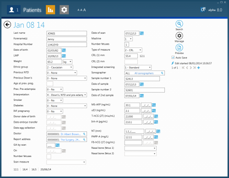The image size is (229, 178).
Task: Expand the Interpretation dropdown
Action: click(85, 95)
